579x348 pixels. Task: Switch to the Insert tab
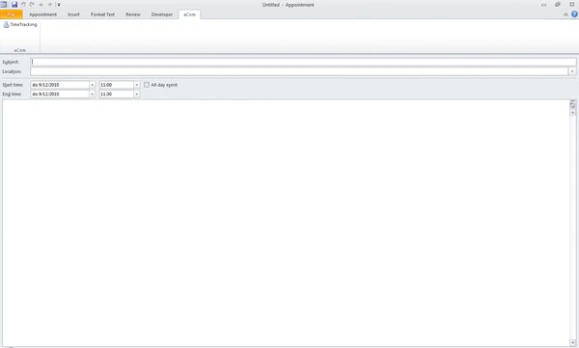click(73, 14)
